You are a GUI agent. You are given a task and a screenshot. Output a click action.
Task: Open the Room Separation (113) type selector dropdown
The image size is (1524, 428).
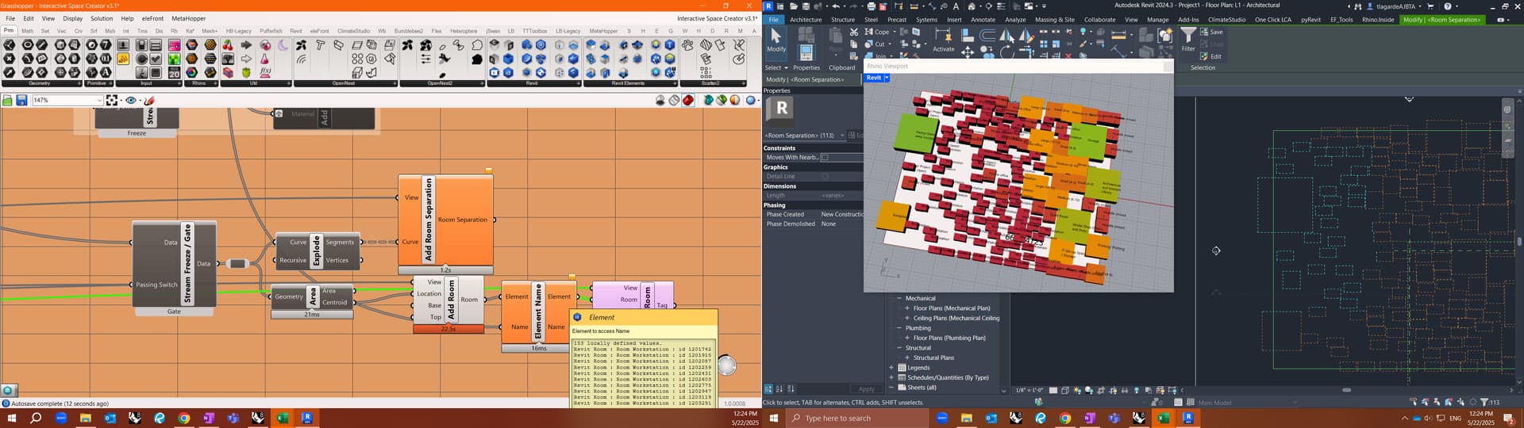[x=842, y=136]
